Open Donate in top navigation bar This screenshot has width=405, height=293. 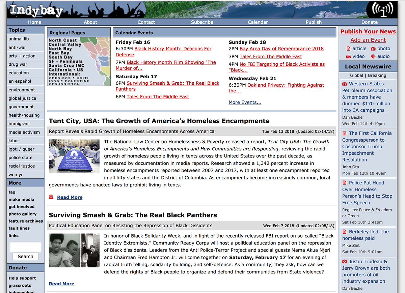(370, 22)
